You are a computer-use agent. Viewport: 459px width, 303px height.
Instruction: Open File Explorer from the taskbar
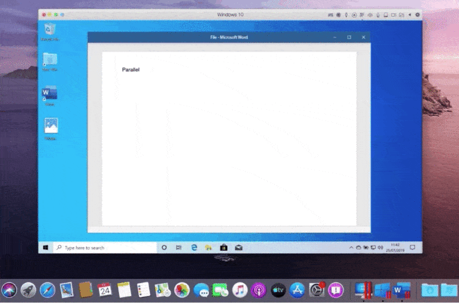click(208, 248)
